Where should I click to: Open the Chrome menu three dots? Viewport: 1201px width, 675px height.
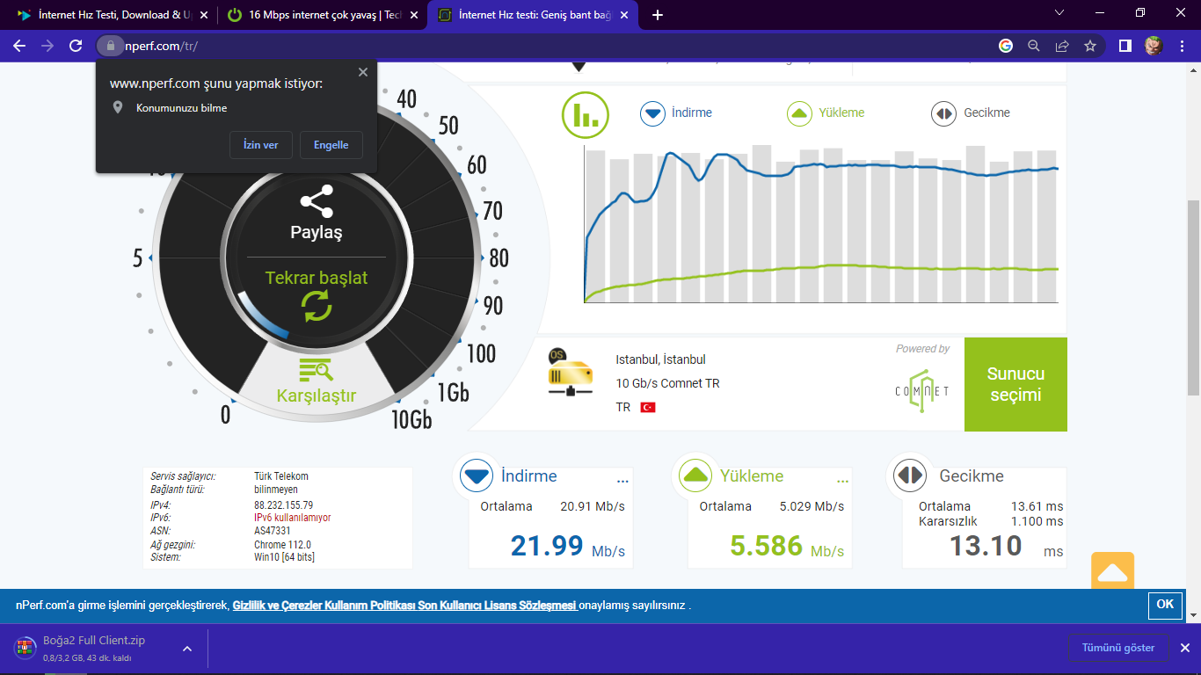point(1182,46)
